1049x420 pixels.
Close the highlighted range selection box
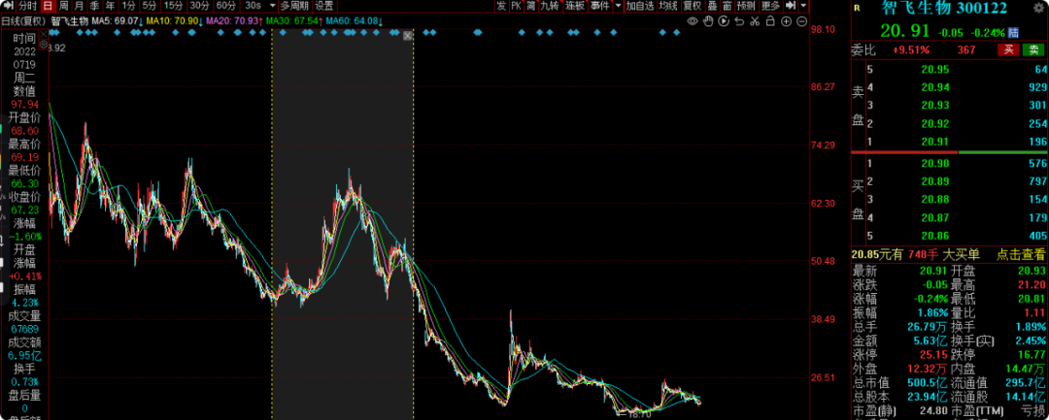(x=408, y=36)
